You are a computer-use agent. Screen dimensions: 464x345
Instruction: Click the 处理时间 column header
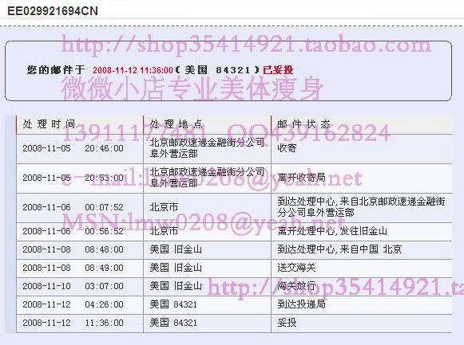pyautogui.click(x=50, y=124)
